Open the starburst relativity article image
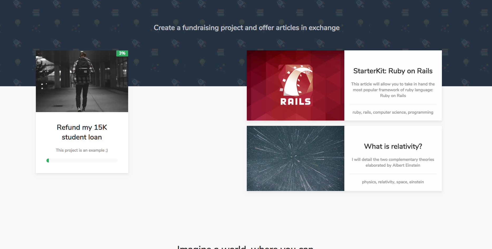The width and height of the screenshot is (492, 249). (296, 158)
